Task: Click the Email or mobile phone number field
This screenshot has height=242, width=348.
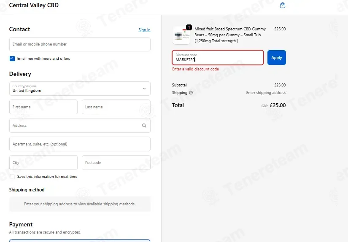Action: pyautogui.click(x=80, y=44)
